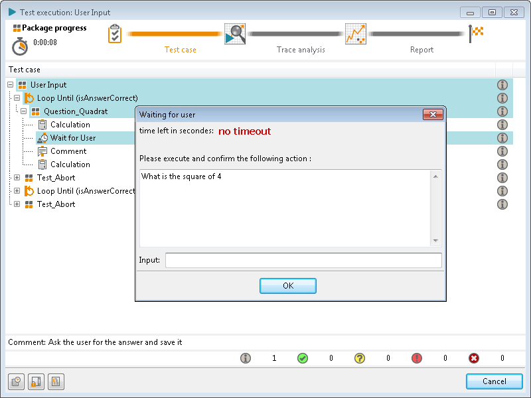531x398 pixels.
Task: Collapse the Question_Quadrat node
Action: (x=24, y=111)
